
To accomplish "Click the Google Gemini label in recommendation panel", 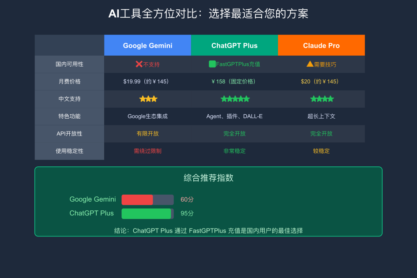I will tap(93, 199).
